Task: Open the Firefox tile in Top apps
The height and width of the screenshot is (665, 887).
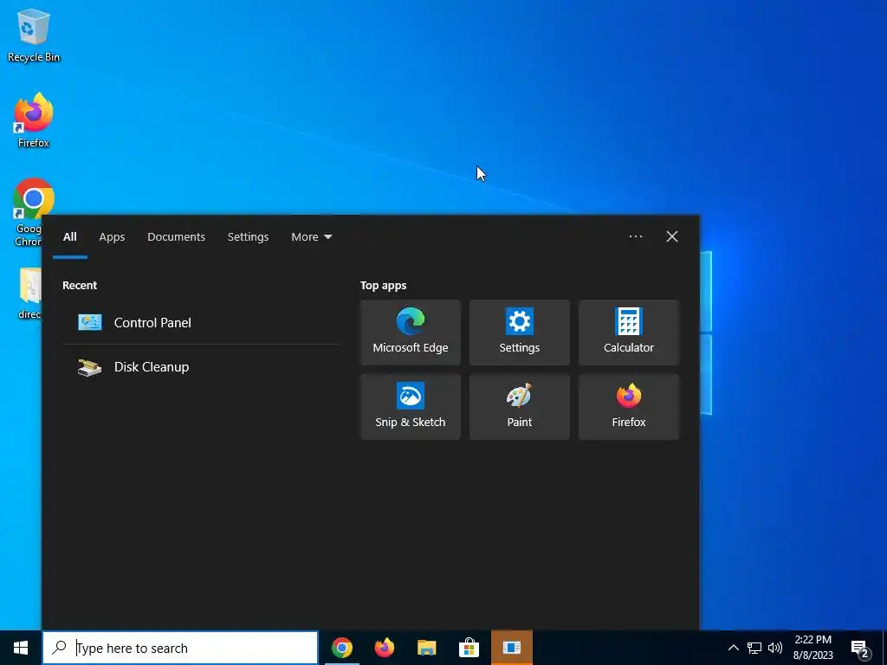Action: [629, 407]
